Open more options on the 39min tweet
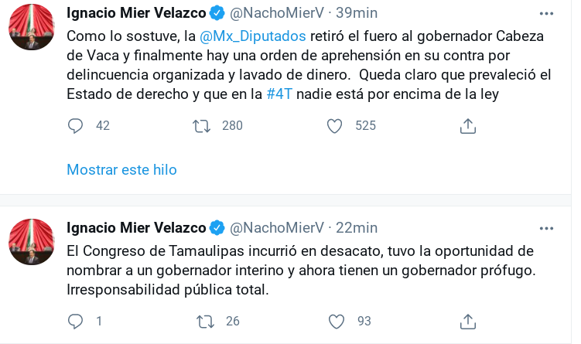This screenshot has height=344, width=581. (x=547, y=14)
